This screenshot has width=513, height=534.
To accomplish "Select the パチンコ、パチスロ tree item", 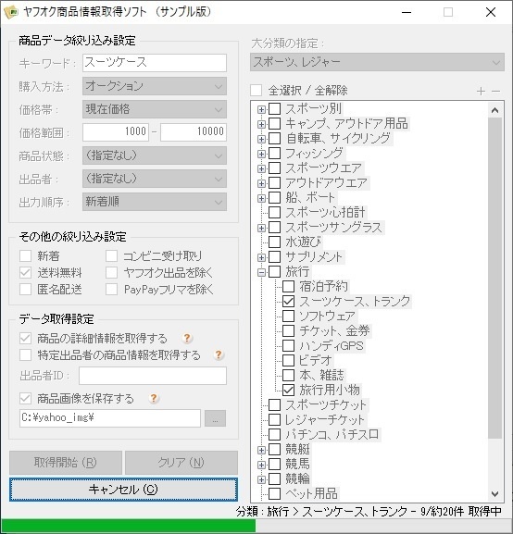I will (332, 435).
